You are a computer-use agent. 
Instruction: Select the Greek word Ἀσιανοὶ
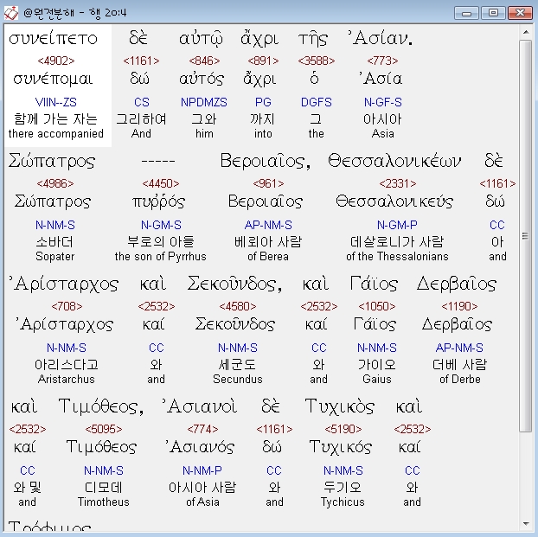click(199, 406)
